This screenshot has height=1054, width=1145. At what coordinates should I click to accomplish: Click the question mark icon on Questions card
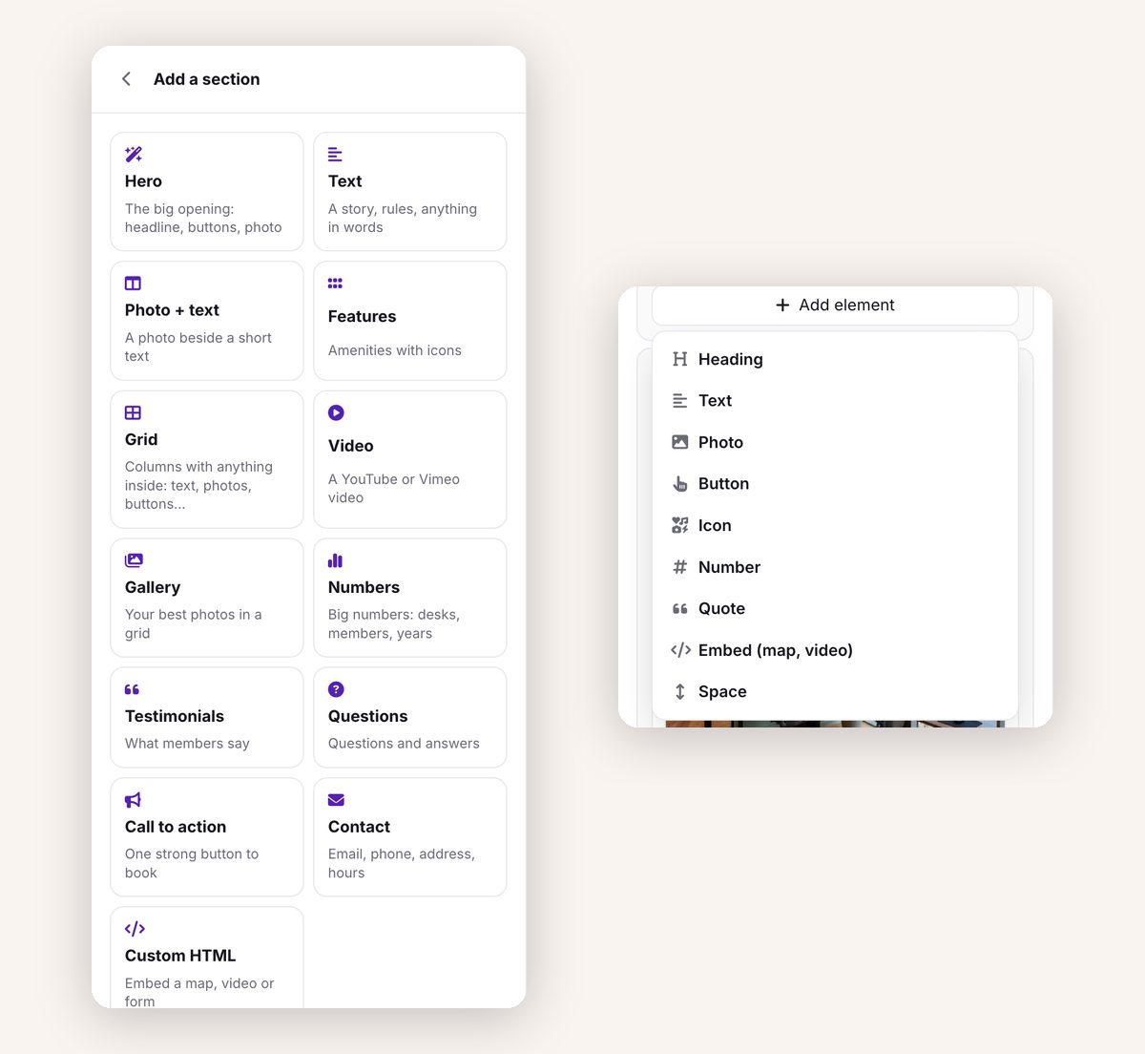pos(336,689)
